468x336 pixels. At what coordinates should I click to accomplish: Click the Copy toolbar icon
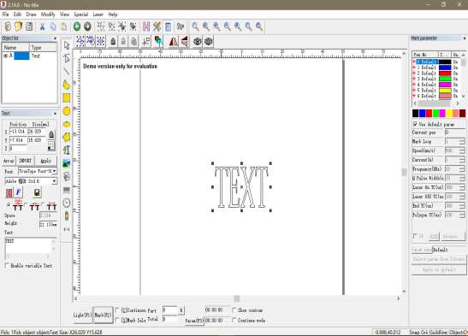[x=53, y=27]
